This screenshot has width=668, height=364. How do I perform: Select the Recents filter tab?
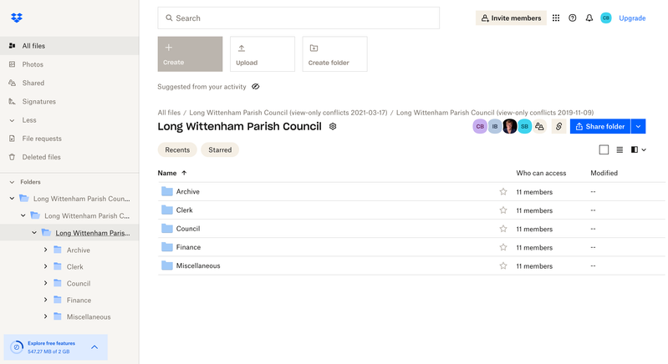click(177, 150)
